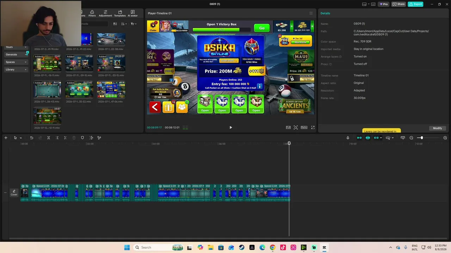Image resolution: width=451 pixels, height=253 pixels.
Task: Zoom out the timeline
Action: tap(411, 138)
